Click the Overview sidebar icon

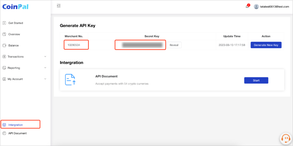[4, 34]
